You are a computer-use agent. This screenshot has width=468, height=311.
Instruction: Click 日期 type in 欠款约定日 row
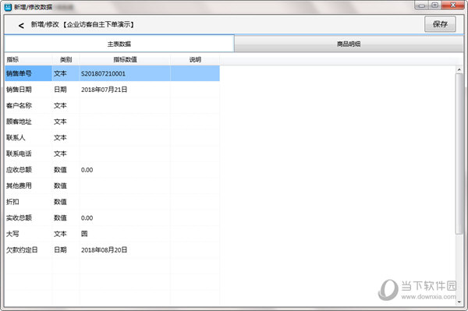click(x=60, y=250)
